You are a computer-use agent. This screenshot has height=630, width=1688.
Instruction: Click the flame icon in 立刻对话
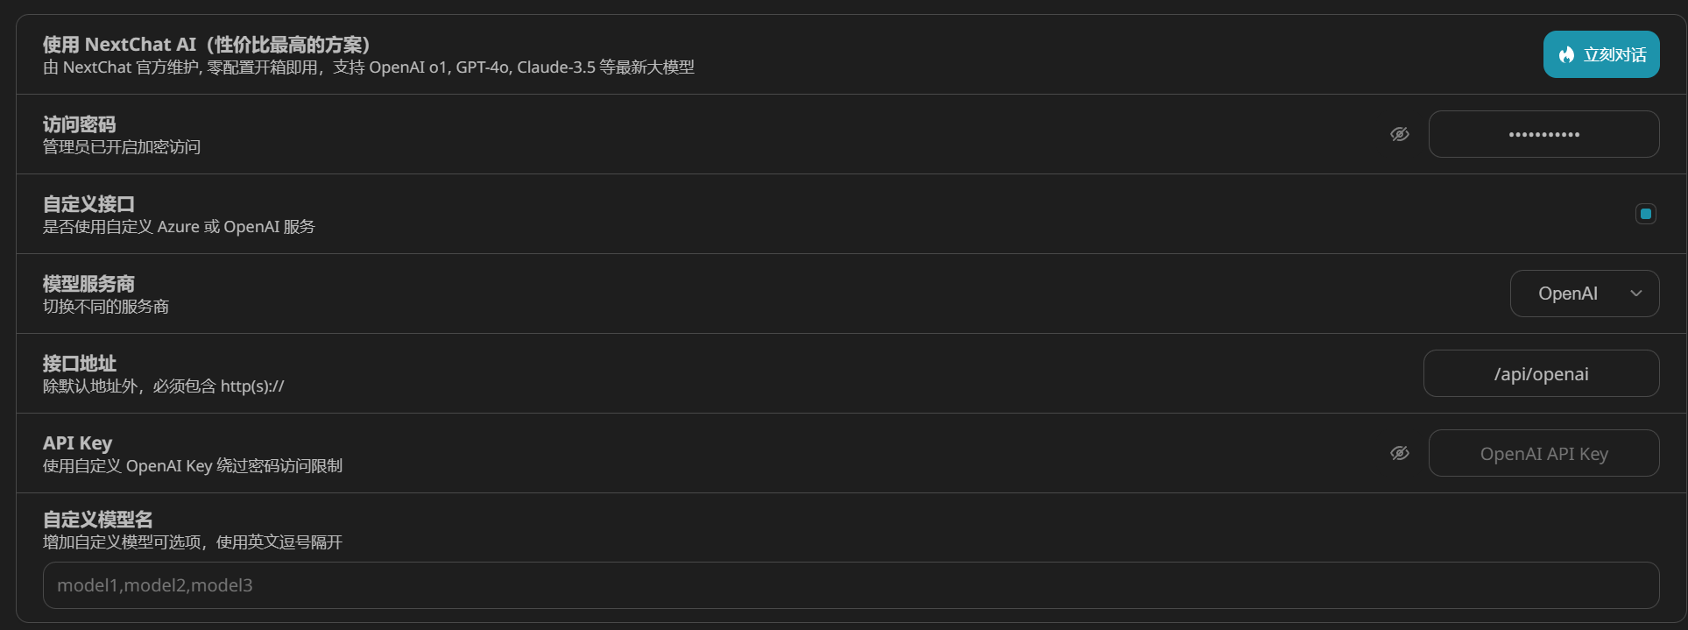click(x=1566, y=54)
